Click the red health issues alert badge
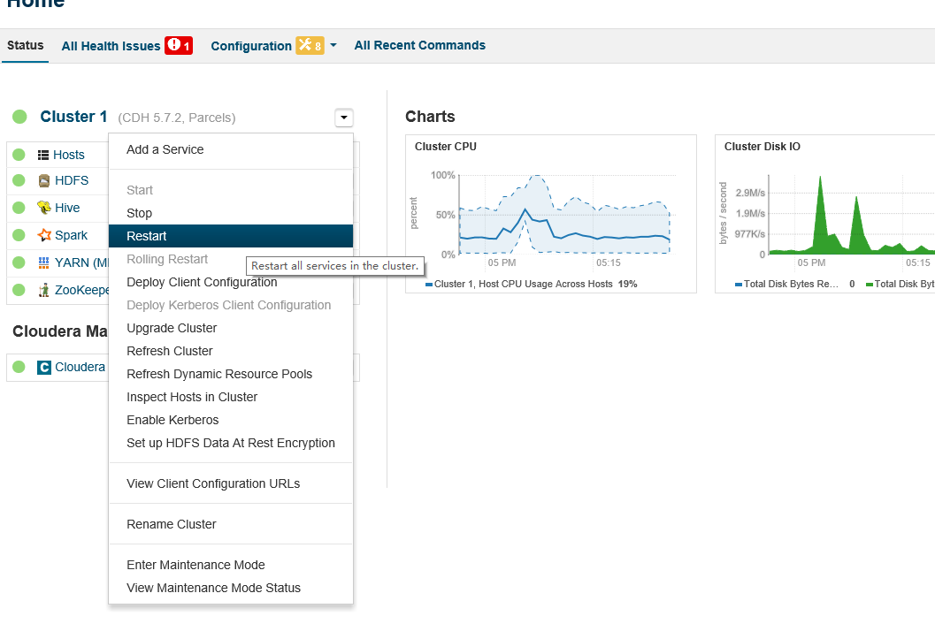Image resolution: width=935 pixels, height=639 pixels. (x=179, y=45)
